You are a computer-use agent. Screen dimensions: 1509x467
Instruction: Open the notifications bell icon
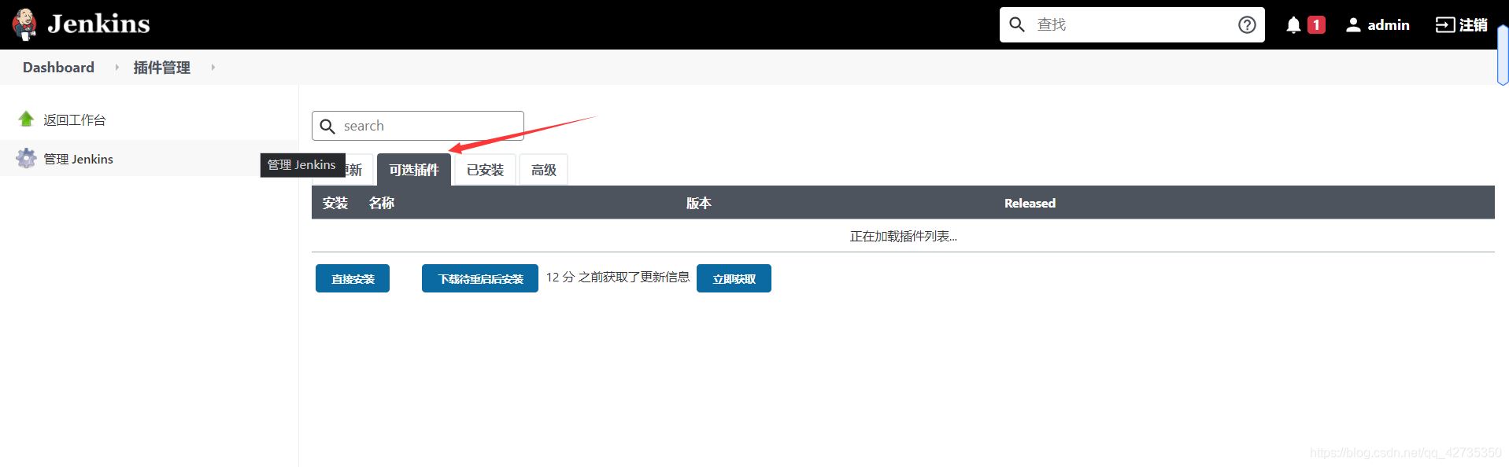(x=1293, y=25)
